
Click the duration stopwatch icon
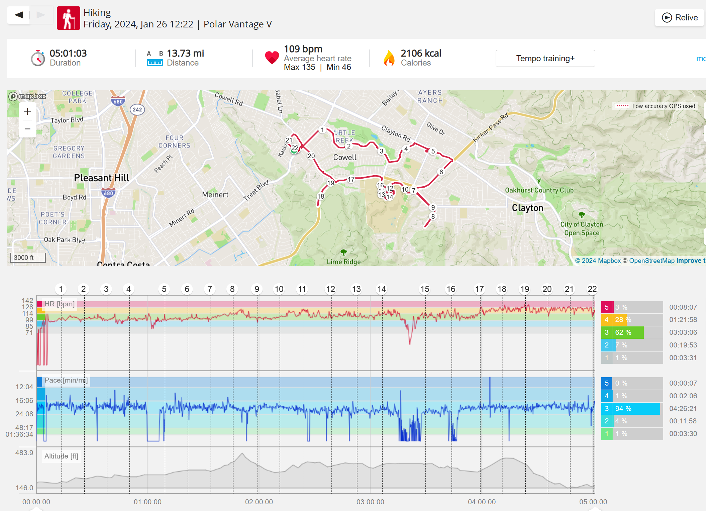click(38, 58)
